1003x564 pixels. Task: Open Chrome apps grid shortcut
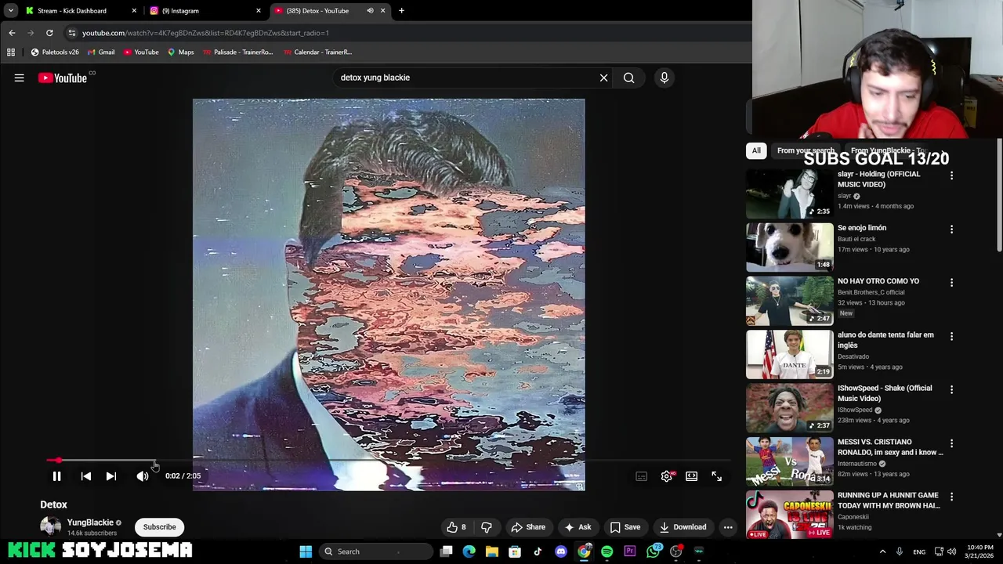[11, 52]
